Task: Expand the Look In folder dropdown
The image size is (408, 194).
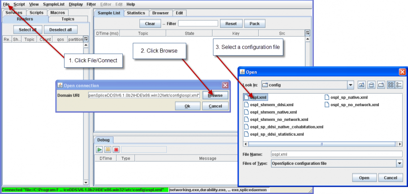Action: pyautogui.click(x=351, y=85)
